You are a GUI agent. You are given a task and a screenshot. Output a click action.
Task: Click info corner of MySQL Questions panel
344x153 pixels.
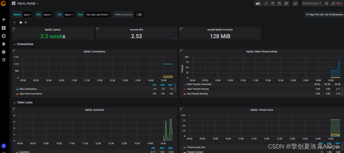coord(13,108)
